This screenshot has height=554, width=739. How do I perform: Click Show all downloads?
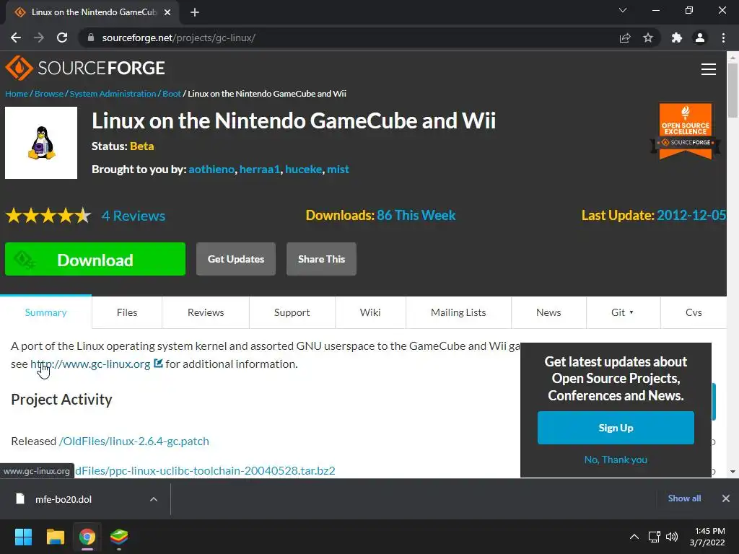coord(684,498)
